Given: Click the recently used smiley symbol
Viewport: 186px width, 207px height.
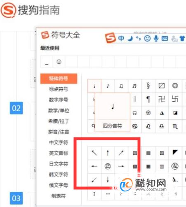Looking at the screenshot, I should [x=59, y=62].
